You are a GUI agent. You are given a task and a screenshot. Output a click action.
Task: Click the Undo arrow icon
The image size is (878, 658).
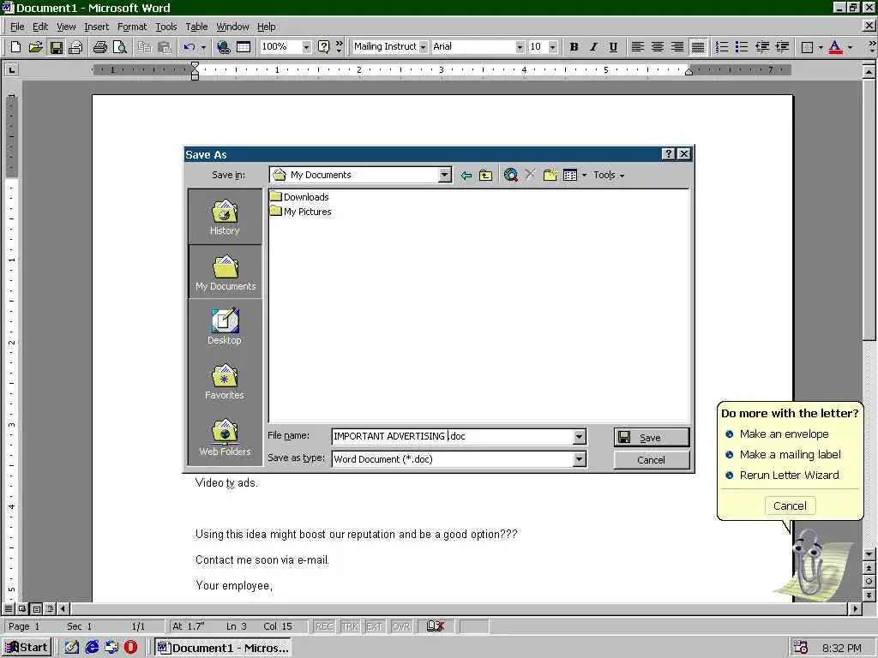click(x=189, y=47)
